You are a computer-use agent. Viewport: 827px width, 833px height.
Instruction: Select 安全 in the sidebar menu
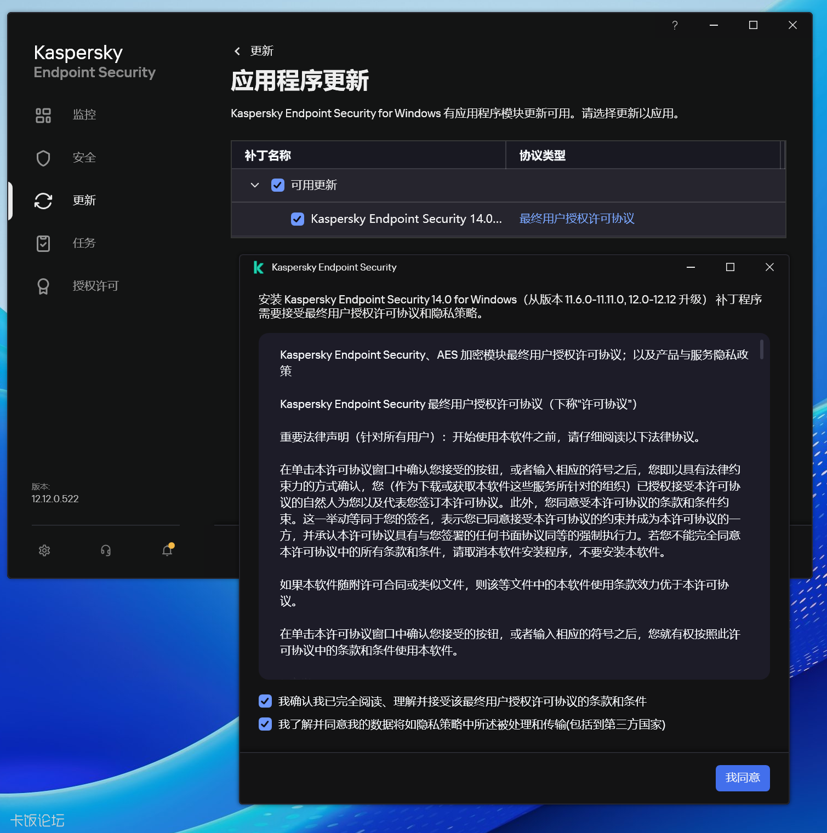click(x=84, y=158)
